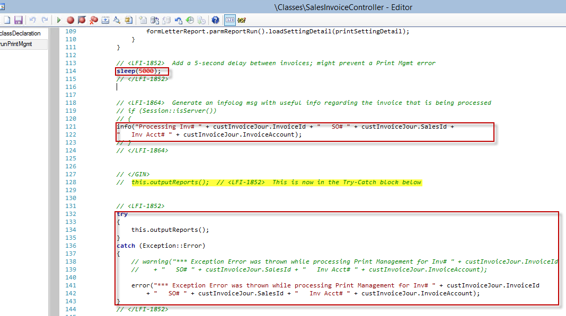The image size is (566, 316).
Task: Click the compile icon in toolbar
Action: click(x=105, y=20)
